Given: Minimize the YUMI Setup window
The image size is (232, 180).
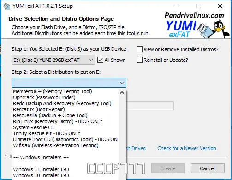Looking at the screenshot, I should [x=178, y=6].
